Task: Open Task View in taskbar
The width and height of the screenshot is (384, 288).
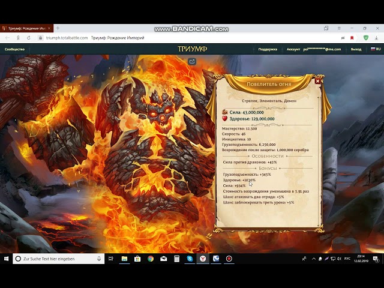Action: (x=110, y=259)
